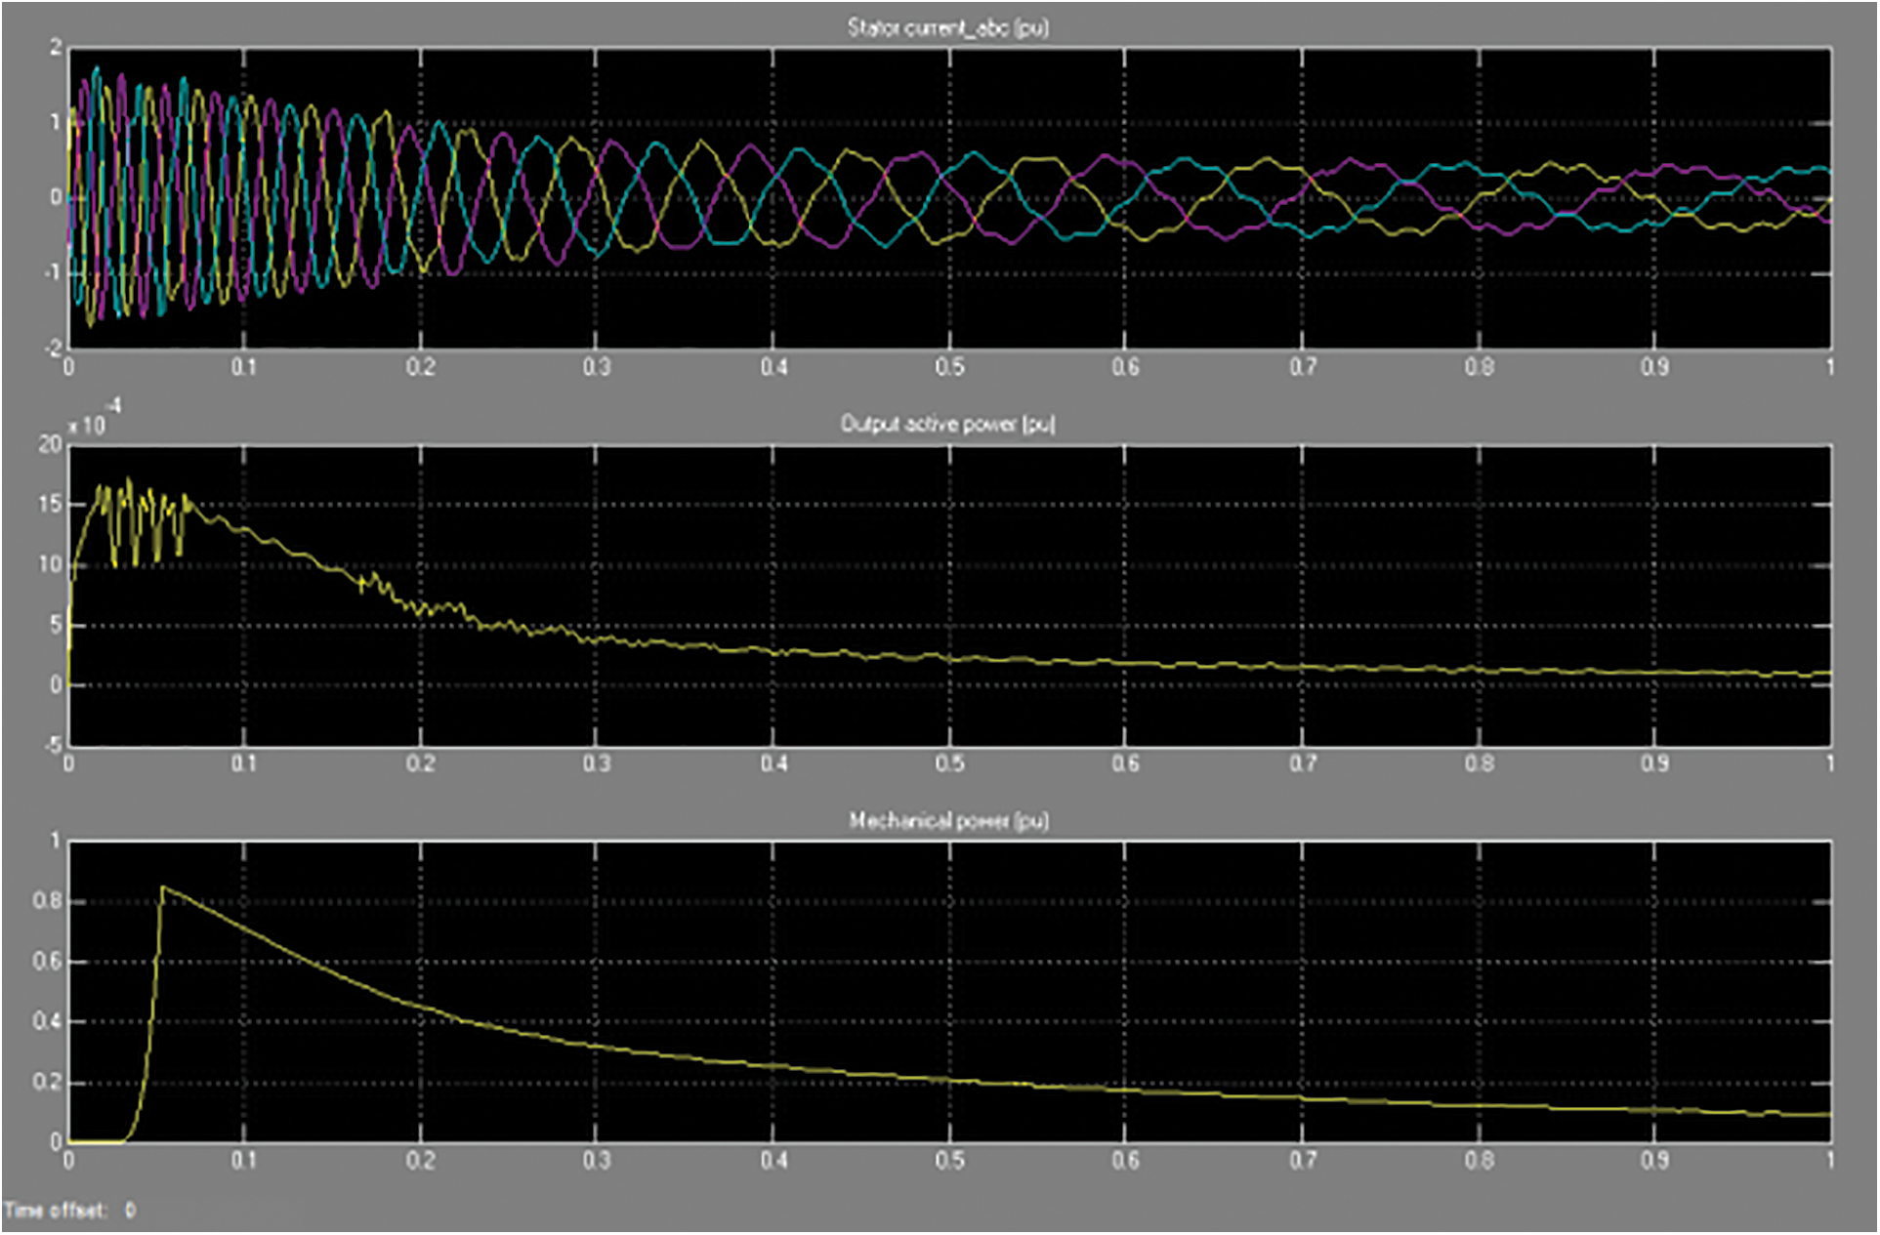Click the 'Output active power (pu)' title
This screenshot has height=1235, width=1880.
coord(947,424)
